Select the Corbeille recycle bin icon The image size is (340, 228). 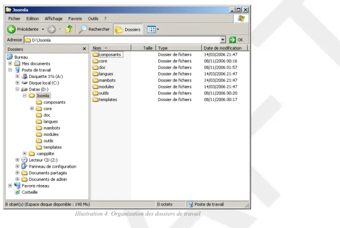tap(17, 192)
